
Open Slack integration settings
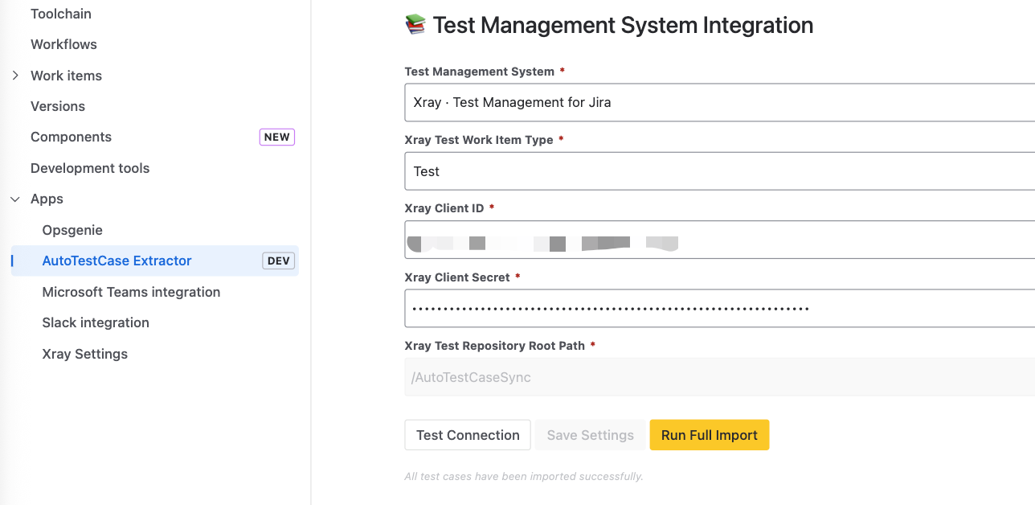96,322
